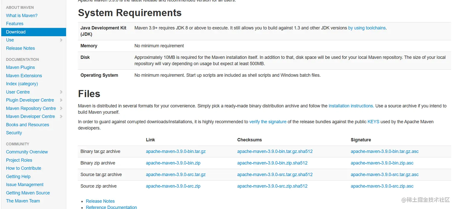The image size is (456, 209).
Task: Open apache-maven-3.9.0-src.zip.sha512 checksum
Action: click(272, 186)
